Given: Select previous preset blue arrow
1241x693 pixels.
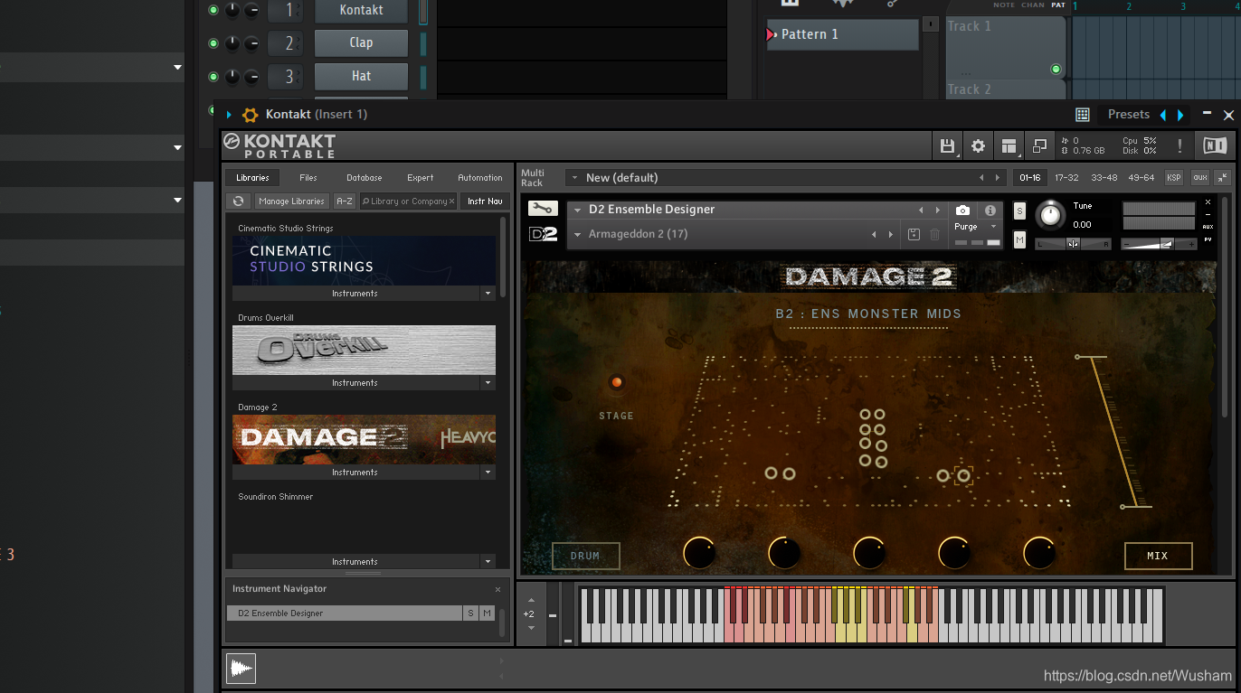Looking at the screenshot, I should 1163,115.
